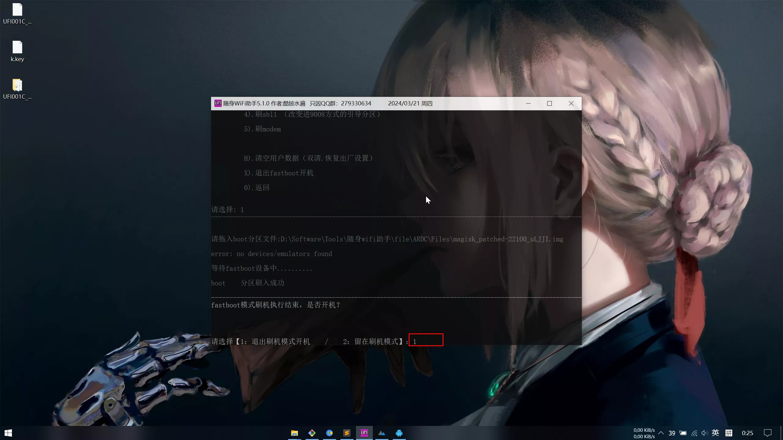Click the 'boot 分区刷入成功' status line
Viewport: 783px width, 440px height.
(248, 283)
